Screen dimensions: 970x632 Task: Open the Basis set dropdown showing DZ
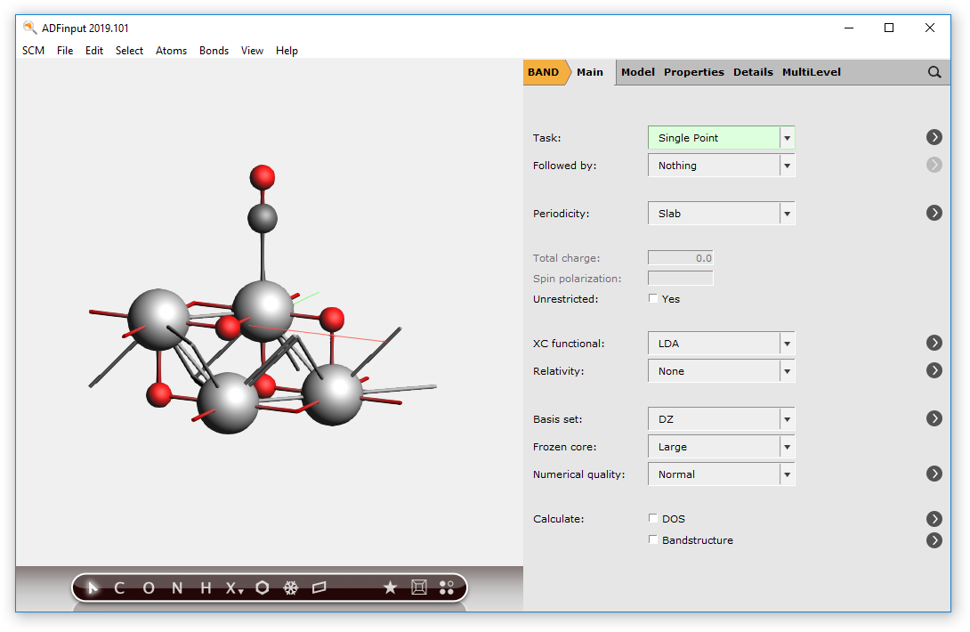721,419
